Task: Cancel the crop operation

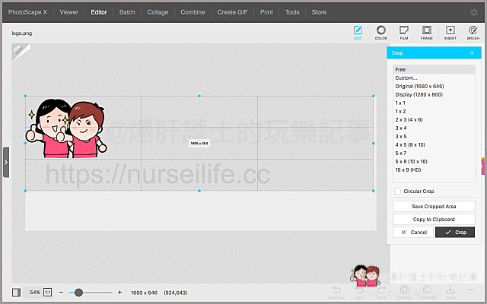Action: tap(413, 232)
